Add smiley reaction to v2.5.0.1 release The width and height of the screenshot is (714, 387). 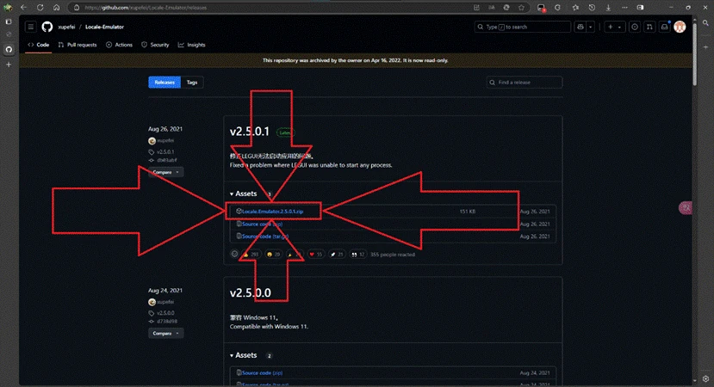click(234, 255)
